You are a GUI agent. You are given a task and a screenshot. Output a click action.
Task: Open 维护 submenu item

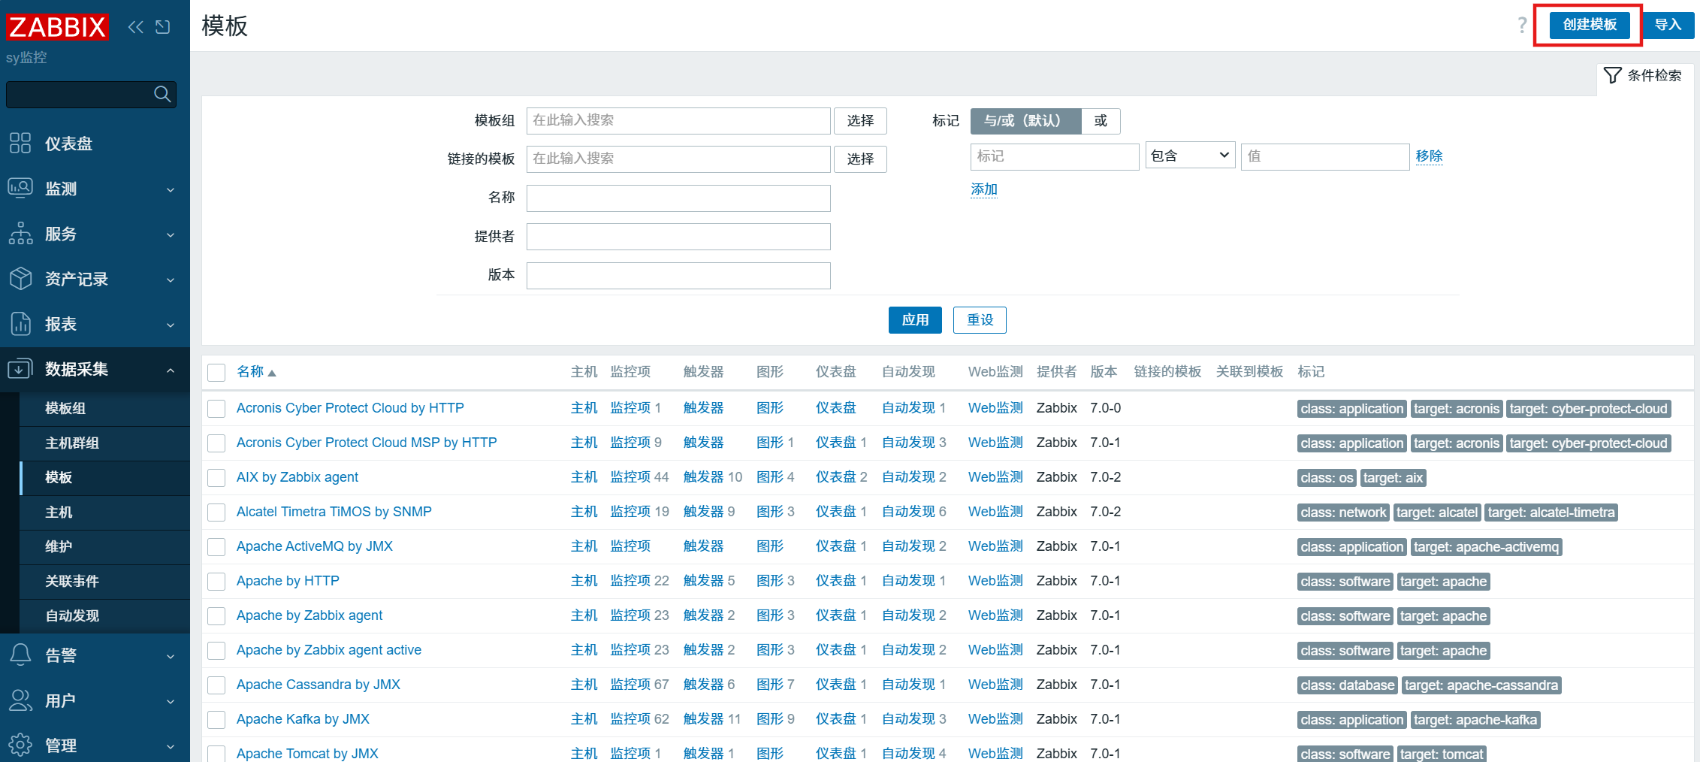[x=104, y=546]
